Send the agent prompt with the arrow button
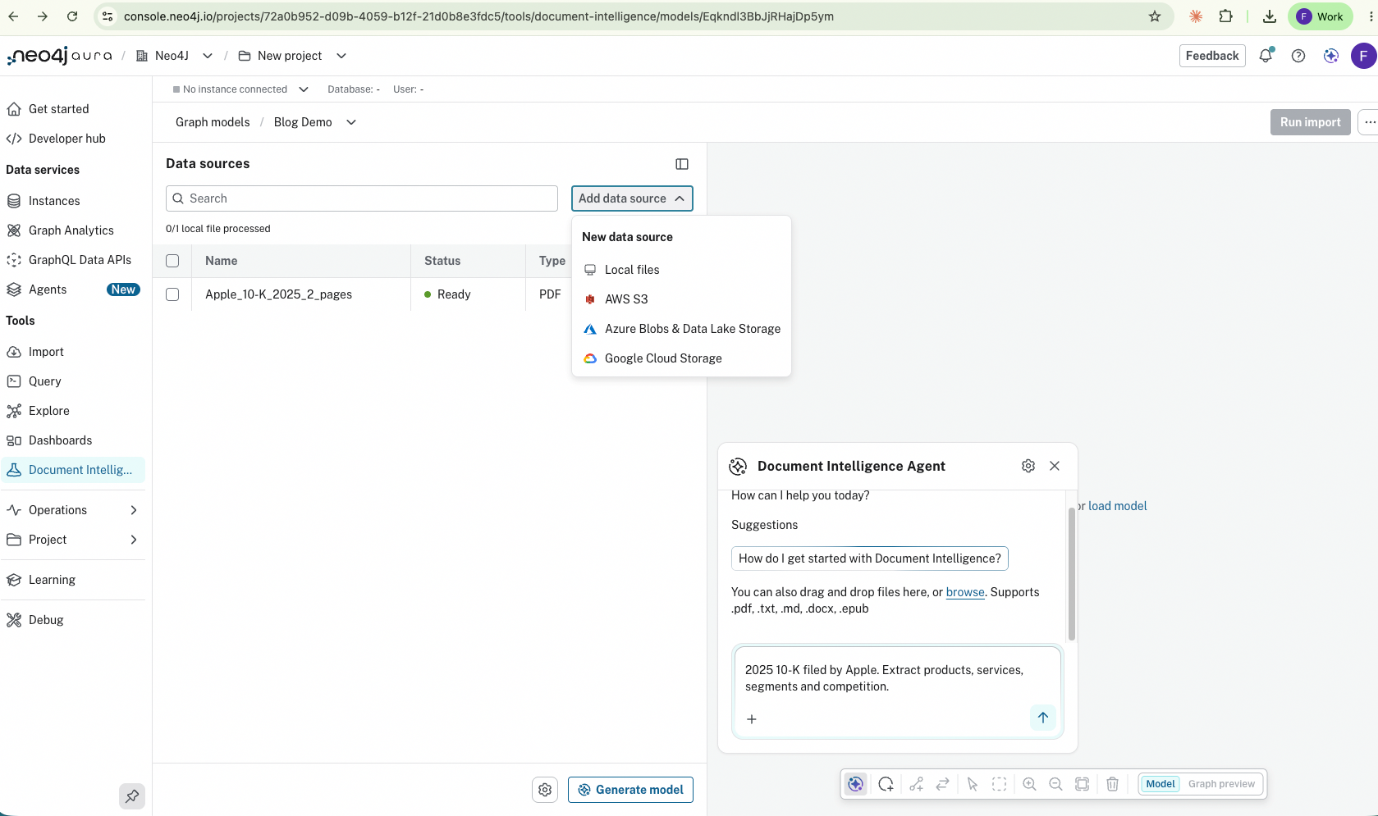1378x816 pixels. (x=1042, y=718)
